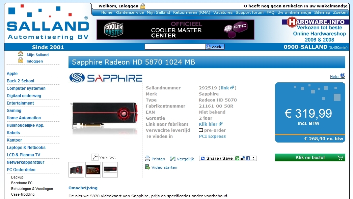Open Mijn Salland in top navigation
The height and width of the screenshot is (199, 353).
tap(158, 12)
